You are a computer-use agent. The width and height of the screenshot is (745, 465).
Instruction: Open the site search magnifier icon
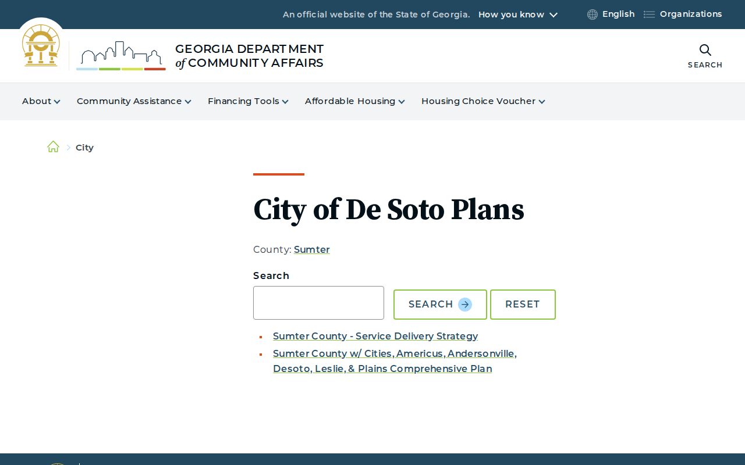tap(705, 50)
